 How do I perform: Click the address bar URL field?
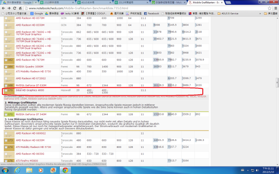point(145,8)
